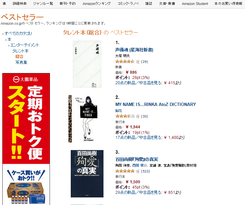Open the title link 声優魂 (星海社新書)

[134, 50]
